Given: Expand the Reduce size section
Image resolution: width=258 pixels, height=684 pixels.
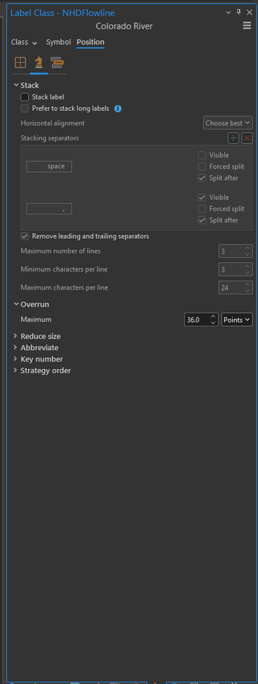Looking at the screenshot, I should click(x=16, y=336).
